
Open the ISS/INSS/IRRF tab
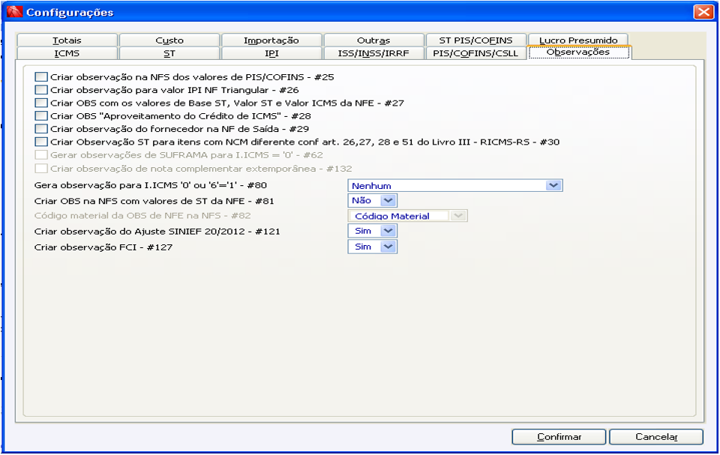[373, 53]
